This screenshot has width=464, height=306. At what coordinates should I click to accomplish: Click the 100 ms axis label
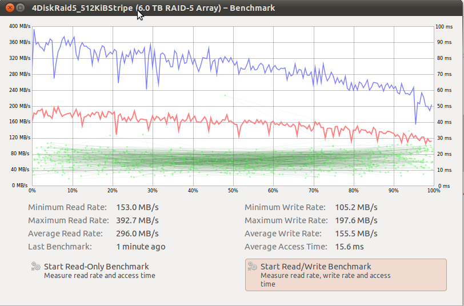coord(444,27)
